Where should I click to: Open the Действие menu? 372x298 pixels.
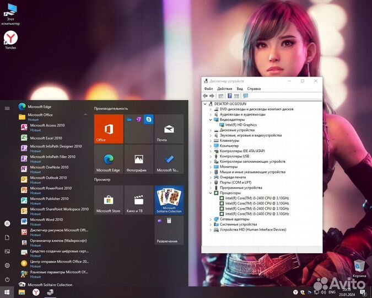coord(225,89)
